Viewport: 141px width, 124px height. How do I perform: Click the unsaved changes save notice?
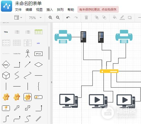tap(98, 9)
